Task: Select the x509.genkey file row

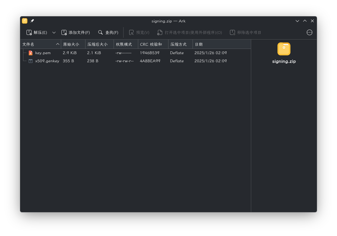Action: click(135, 61)
